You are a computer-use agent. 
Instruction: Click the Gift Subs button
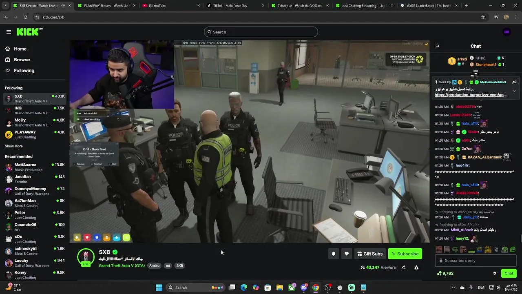point(370,254)
